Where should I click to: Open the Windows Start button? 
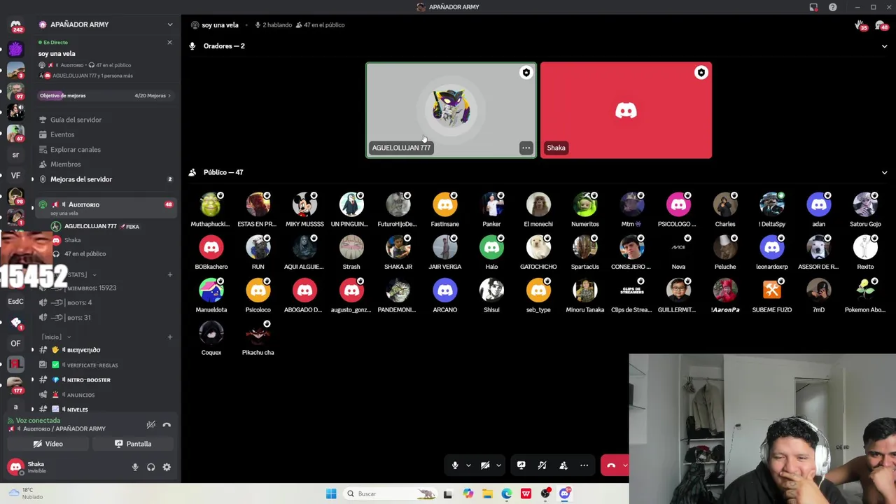(x=331, y=494)
